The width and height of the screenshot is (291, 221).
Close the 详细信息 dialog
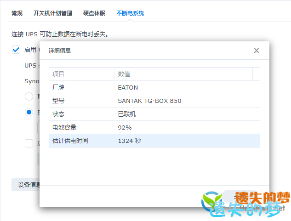pyautogui.click(x=257, y=51)
